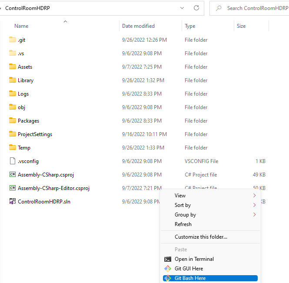Click the ControlRoomHDRP.sln Visual Studio icon
The image size is (289, 283).
pos(13,201)
